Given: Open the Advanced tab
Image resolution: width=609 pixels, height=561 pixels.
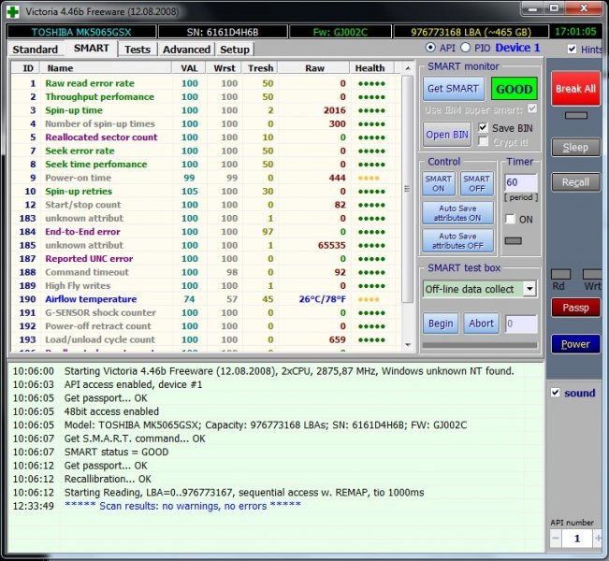Looking at the screenshot, I should [x=185, y=49].
